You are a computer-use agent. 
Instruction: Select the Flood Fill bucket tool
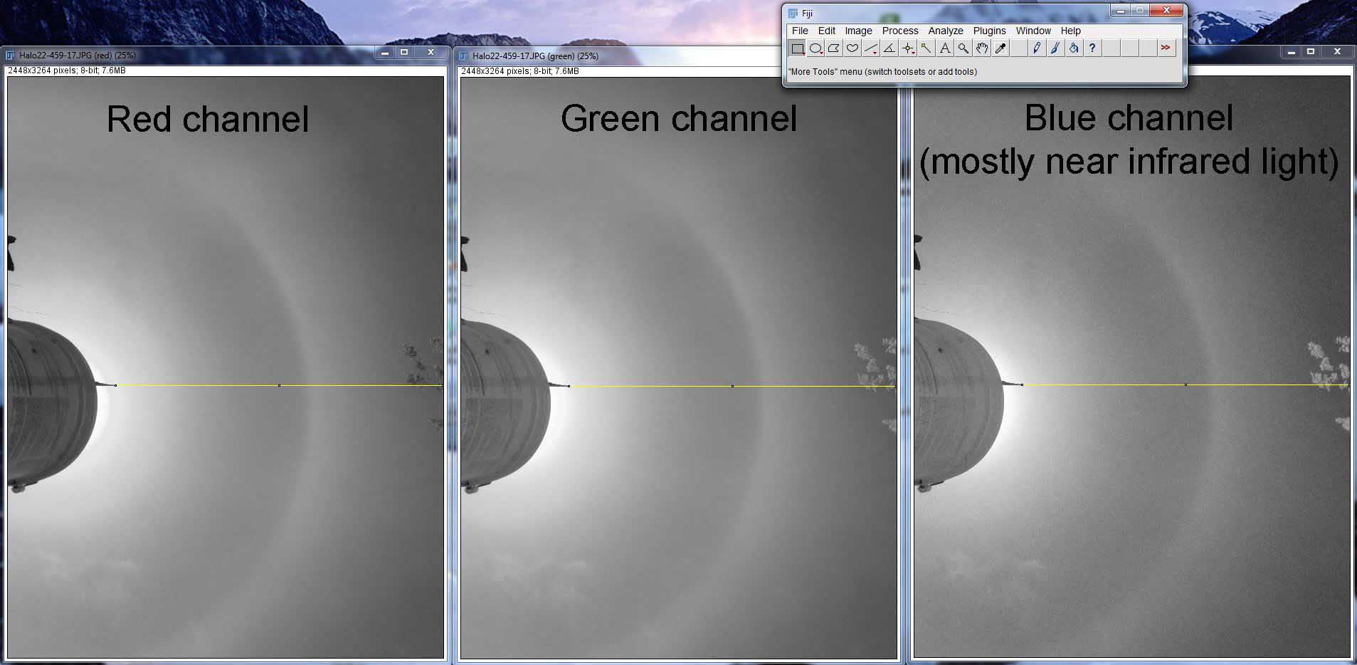[x=1074, y=48]
